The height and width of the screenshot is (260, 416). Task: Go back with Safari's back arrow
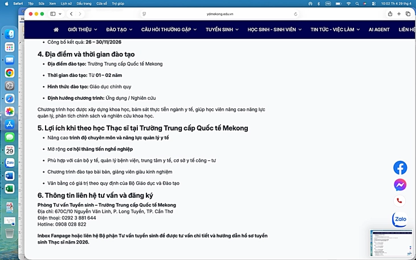click(x=71, y=14)
